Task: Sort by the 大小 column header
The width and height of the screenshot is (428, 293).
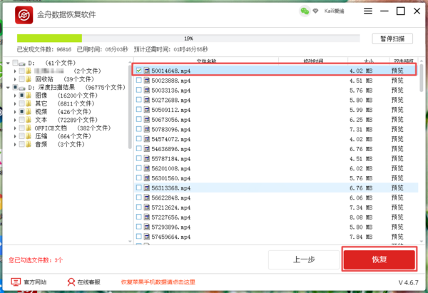Action: 369,61
